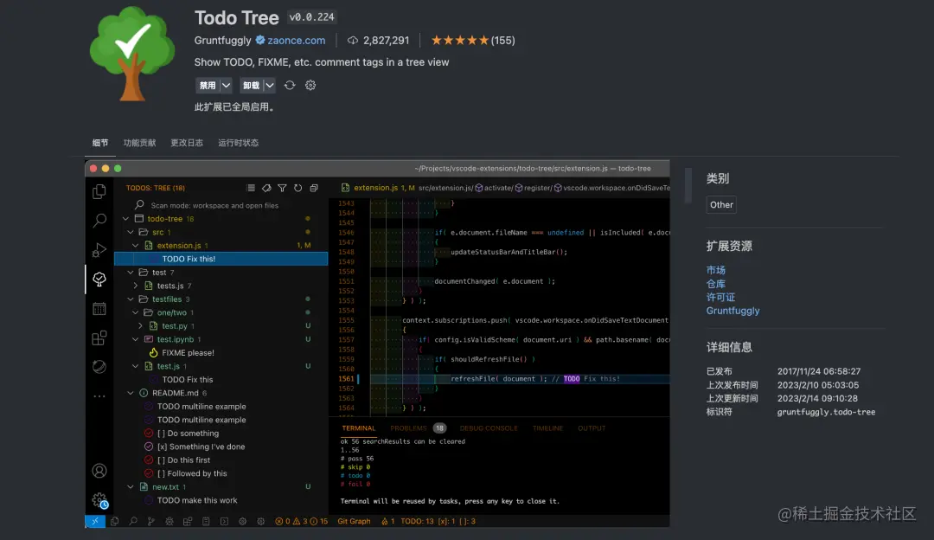Open the Gruntfuggly resource link

coord(732,311)
